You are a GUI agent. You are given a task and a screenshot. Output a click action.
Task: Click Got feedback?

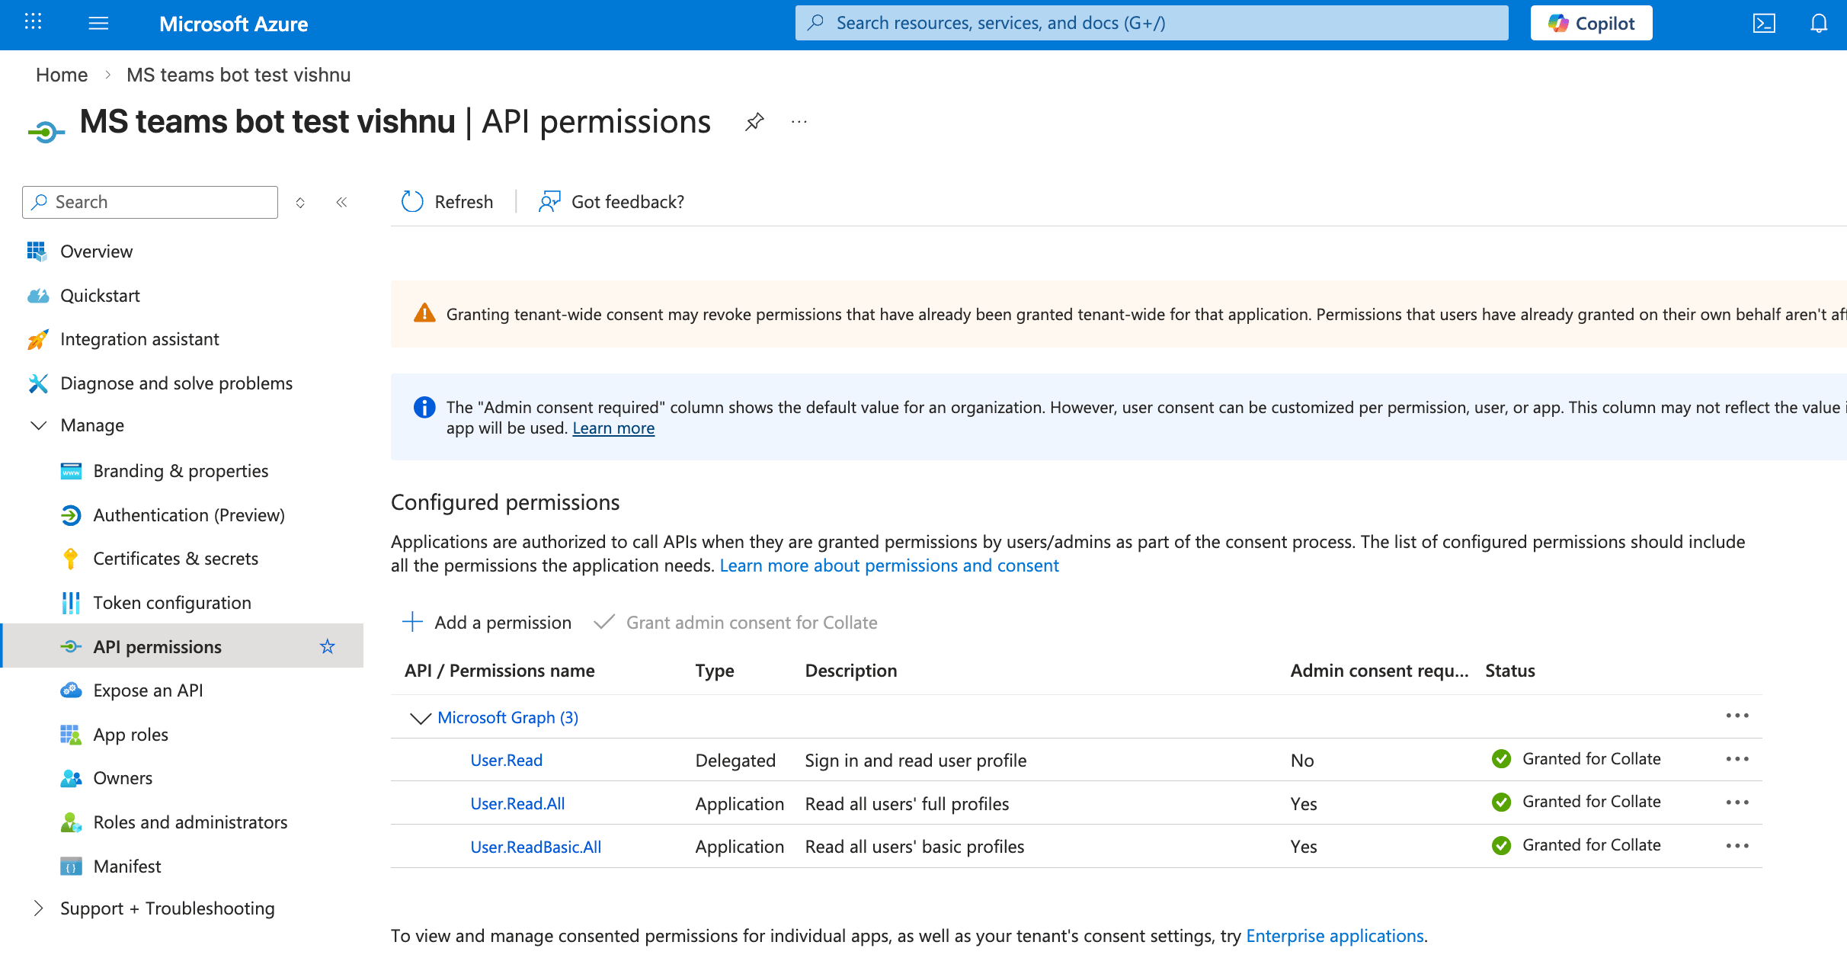[611, 202]
